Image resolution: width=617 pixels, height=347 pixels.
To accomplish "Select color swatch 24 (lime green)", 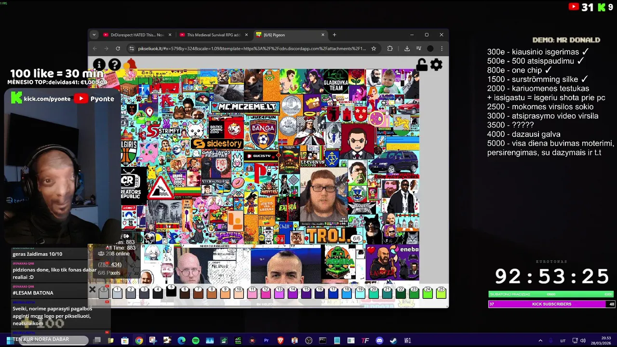I will click(x=428, y=292).
